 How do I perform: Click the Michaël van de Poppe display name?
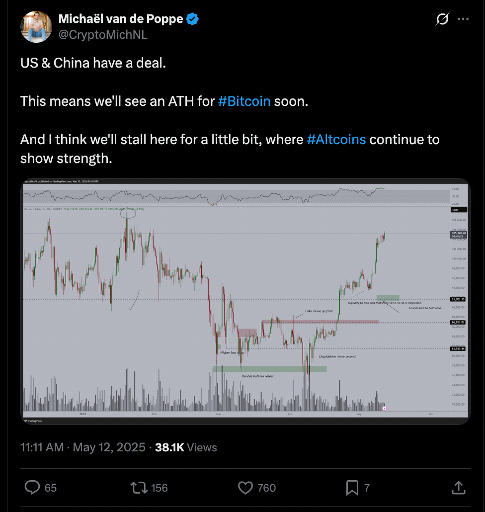click(121, 19)
